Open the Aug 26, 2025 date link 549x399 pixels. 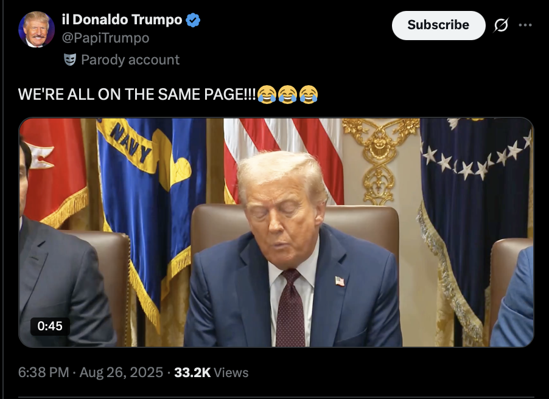(x=121, y=372)
